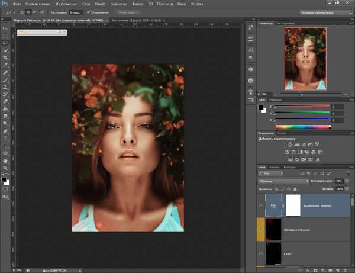Click the Растушевка input field

pyautogui.click(x=77, y=12)
